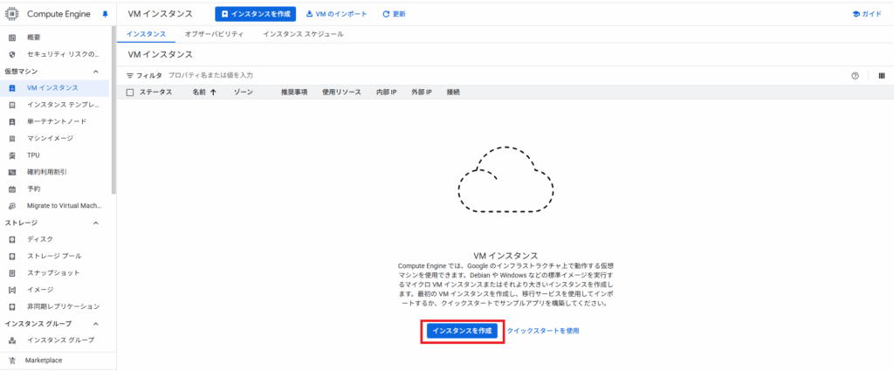Switch to the オブザーバビリティ tab
The image size is (894, 371).
click(214, 34)
